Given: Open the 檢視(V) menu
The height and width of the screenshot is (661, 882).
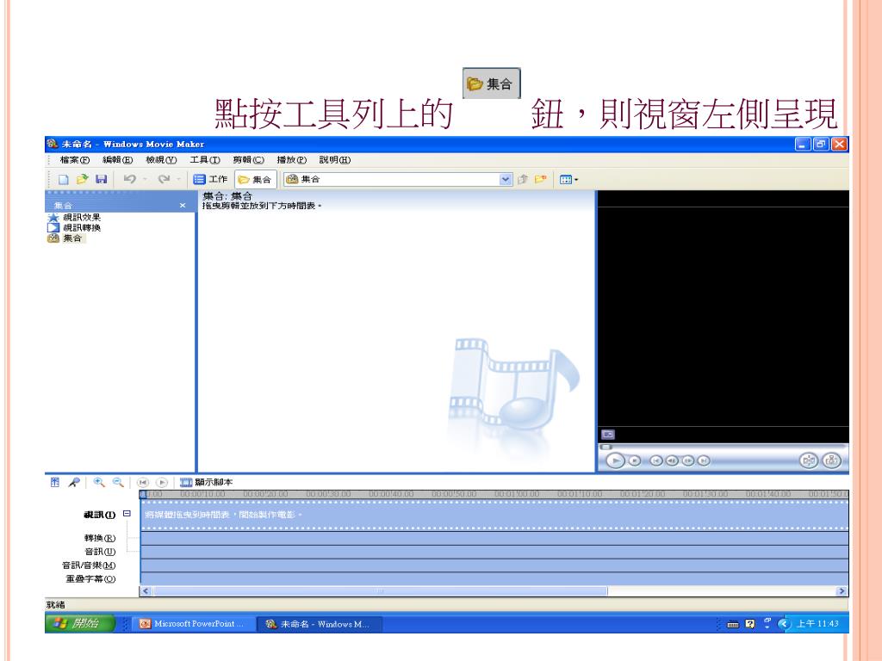Looking at the screenshot, I should point(161,160).
